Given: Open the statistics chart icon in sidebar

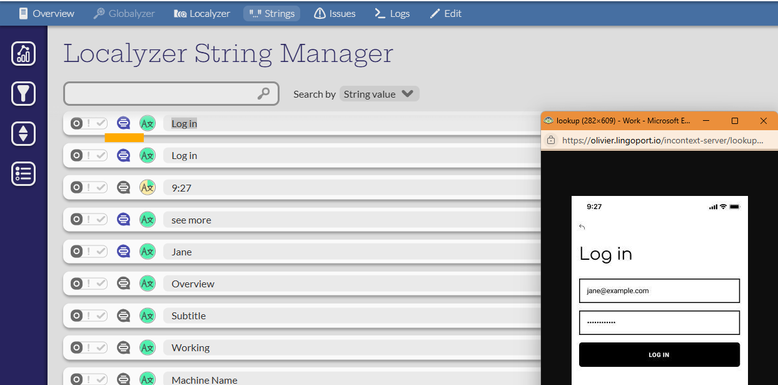Looking at the screenshot, I should (x=23, y=54).
